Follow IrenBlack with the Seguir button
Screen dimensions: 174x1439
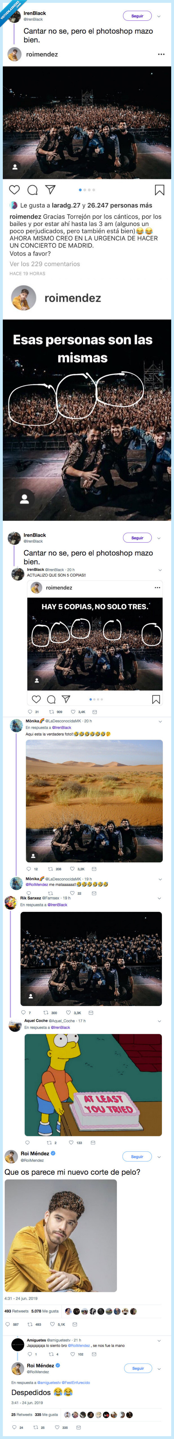[x=137, y=16]
